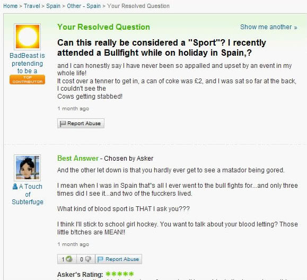Navigate to Travel breadcrumb category

(32, 6)
